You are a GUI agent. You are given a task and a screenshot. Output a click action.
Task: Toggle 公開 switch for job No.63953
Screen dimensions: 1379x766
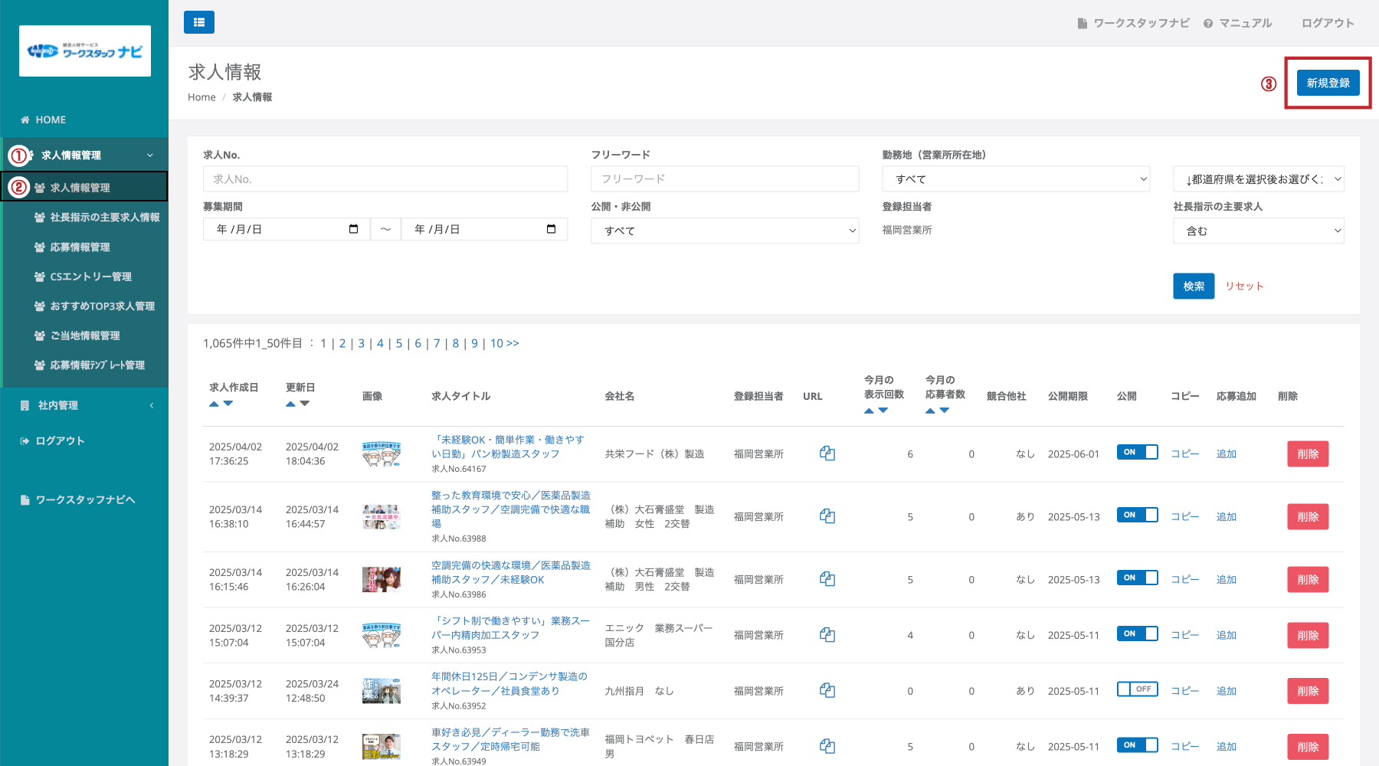tap(1137, 633)
